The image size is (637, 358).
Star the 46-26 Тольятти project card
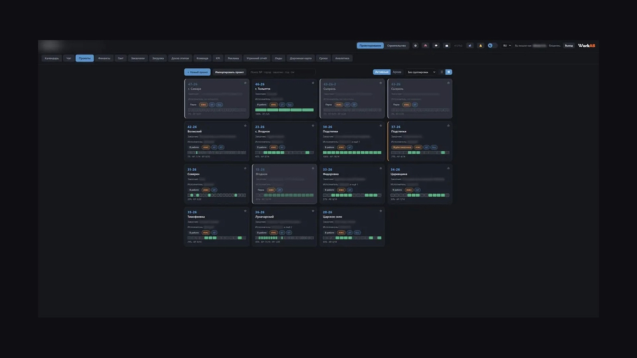(313, 83)
